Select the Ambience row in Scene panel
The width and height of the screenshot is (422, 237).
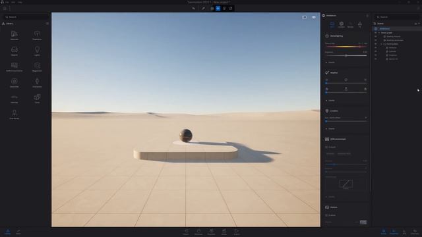pos(396,29)
